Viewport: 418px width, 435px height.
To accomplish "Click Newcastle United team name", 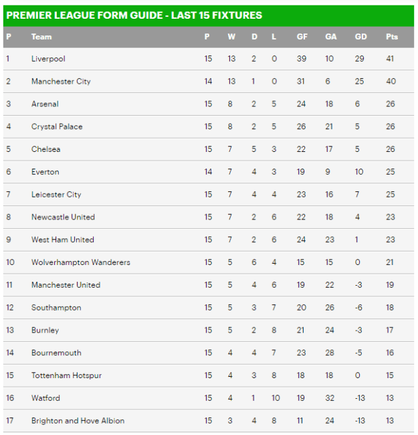I will click(63, 217).
